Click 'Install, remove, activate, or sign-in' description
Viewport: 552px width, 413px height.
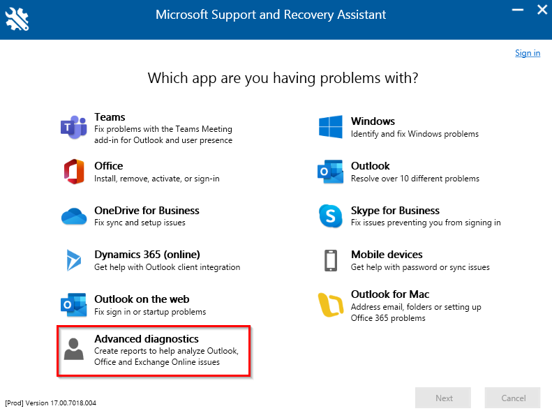[x=156, y=179]
